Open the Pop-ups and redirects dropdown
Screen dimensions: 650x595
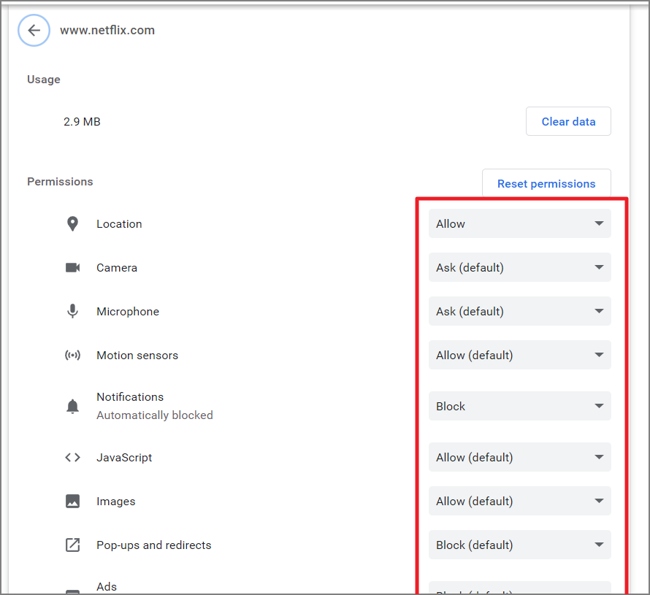[520, 545]
